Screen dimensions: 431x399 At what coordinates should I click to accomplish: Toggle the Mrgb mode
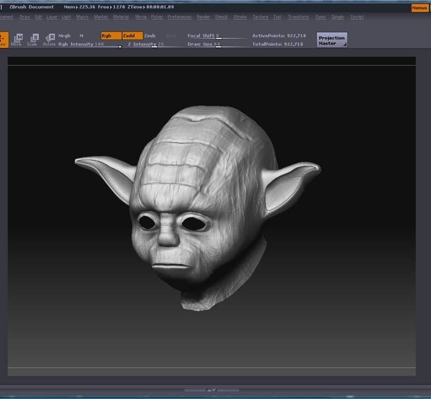pos(64,36)
